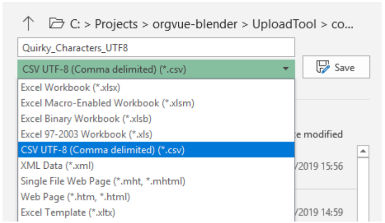Click the open folder icon in path

tap(56, 23)
